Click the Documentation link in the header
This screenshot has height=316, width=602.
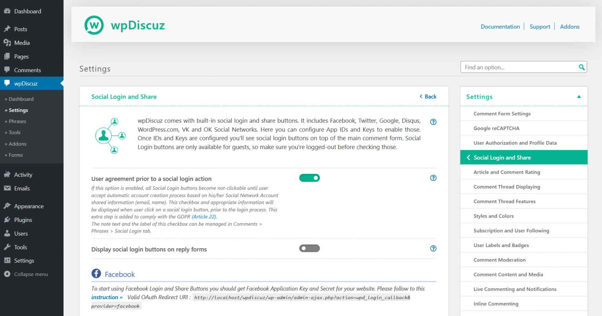[500, 26]
